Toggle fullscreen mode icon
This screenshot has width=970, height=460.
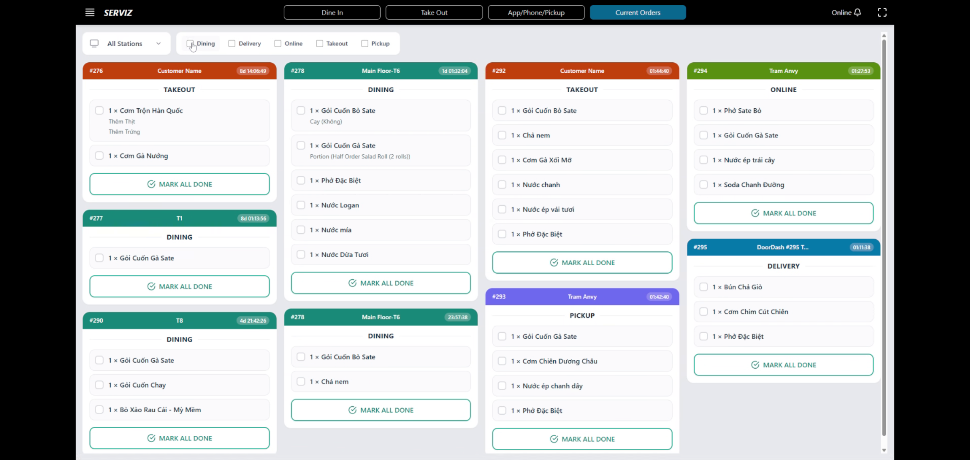pyautogui.click(x=882, y=13)
